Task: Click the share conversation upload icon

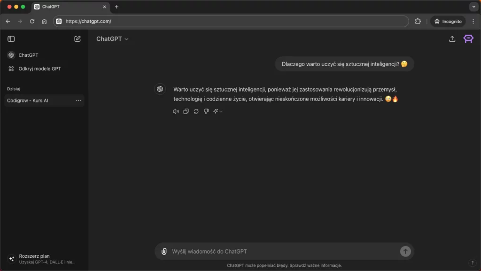Action: click(x=452, y=39)
